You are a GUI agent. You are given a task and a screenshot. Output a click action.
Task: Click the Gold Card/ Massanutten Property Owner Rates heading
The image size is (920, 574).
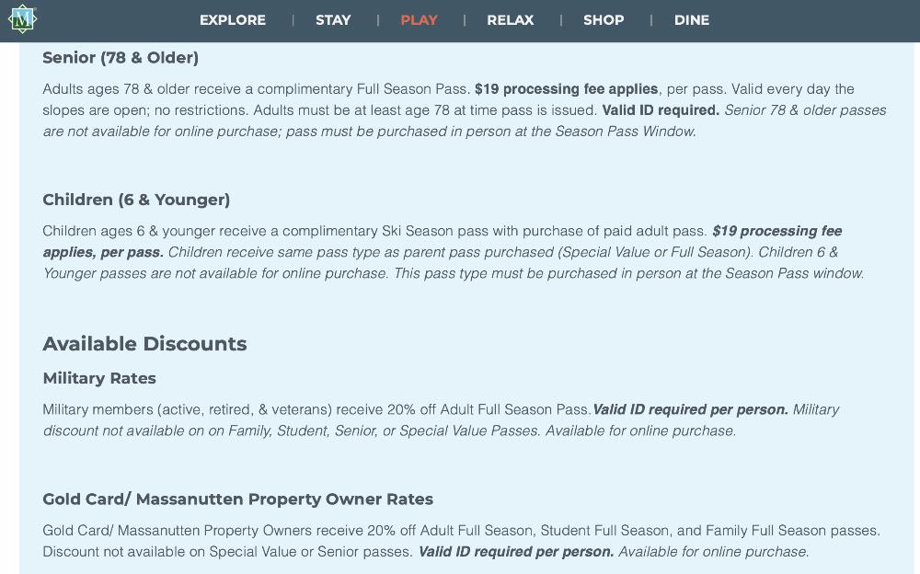pos(237,499)
